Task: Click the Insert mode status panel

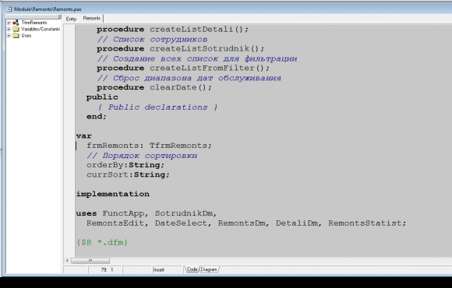Action: tap(168, 270)
